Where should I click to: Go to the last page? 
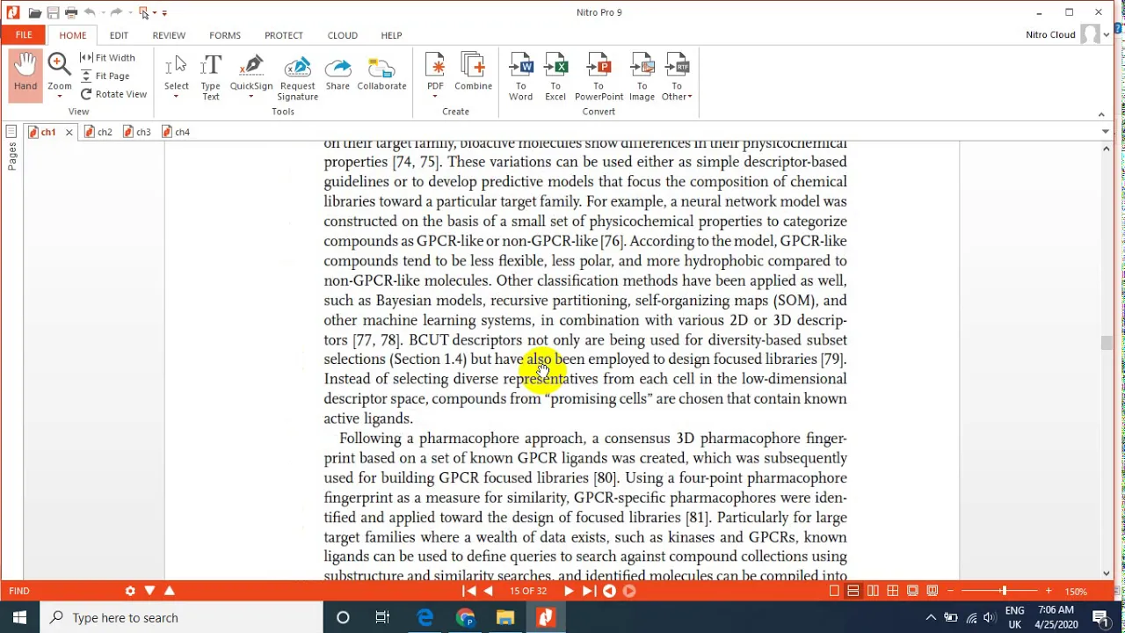click(588, 591)
